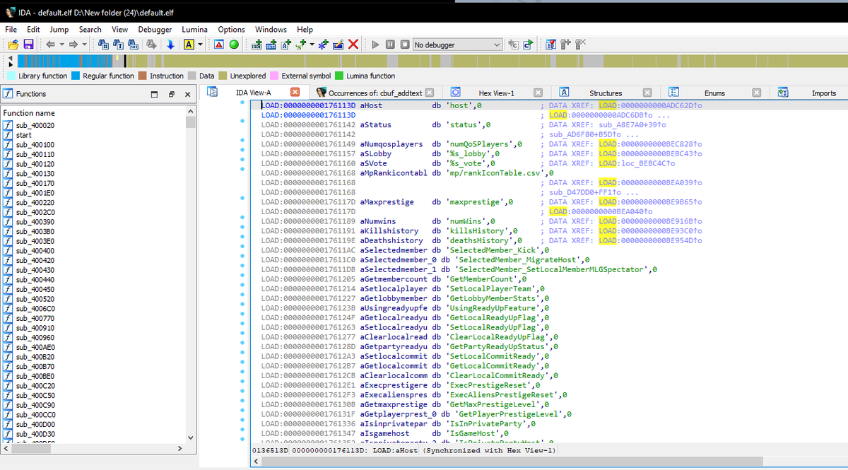Image resolution: width=848 pixels, height=470 pixels.
Task: Click the Regular function color legend swatch
Action: pos(75,76)
